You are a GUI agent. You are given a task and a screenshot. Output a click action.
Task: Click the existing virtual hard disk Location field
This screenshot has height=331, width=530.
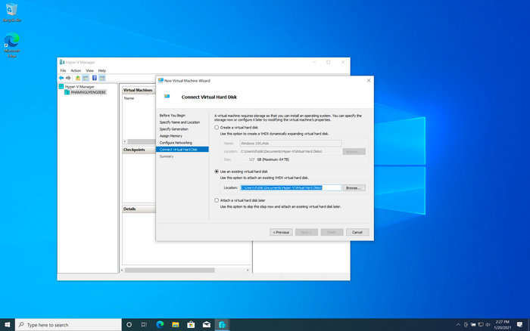point(291,187)
